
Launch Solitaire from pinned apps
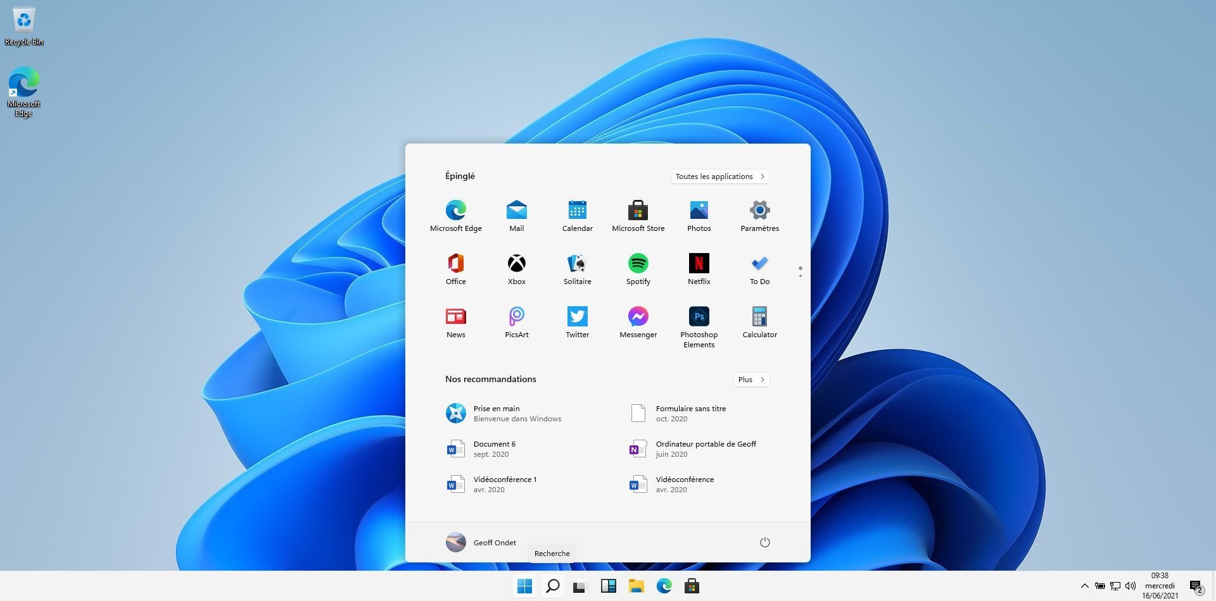577,270
